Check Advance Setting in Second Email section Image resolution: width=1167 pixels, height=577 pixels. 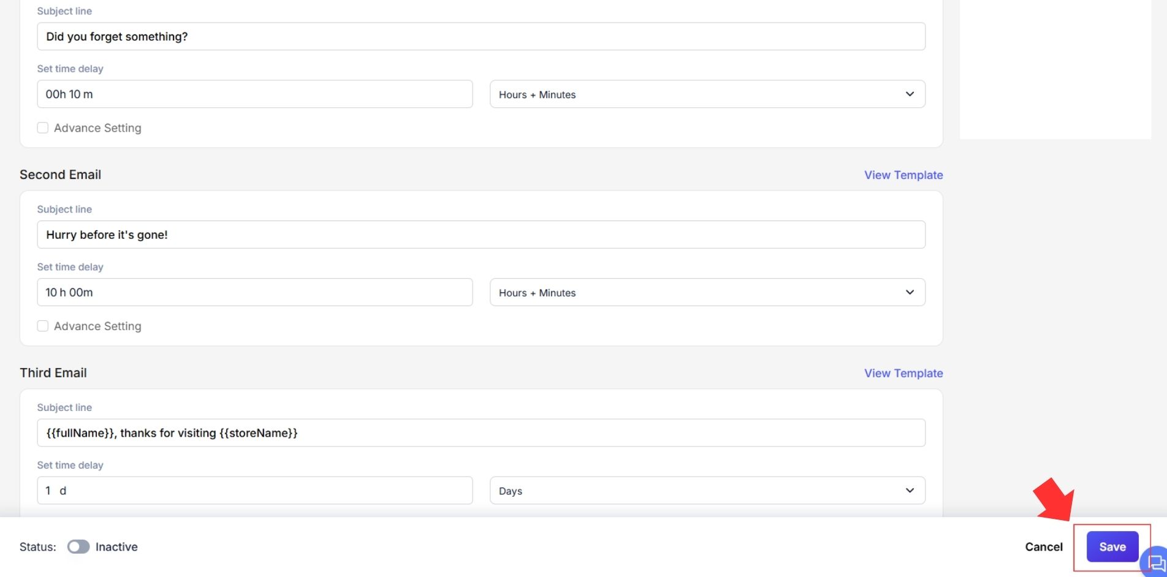[43, 326]
